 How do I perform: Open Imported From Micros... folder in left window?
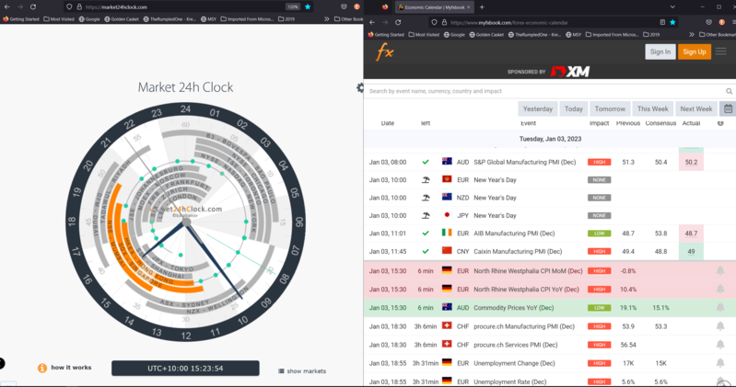(x=247, y=19)
